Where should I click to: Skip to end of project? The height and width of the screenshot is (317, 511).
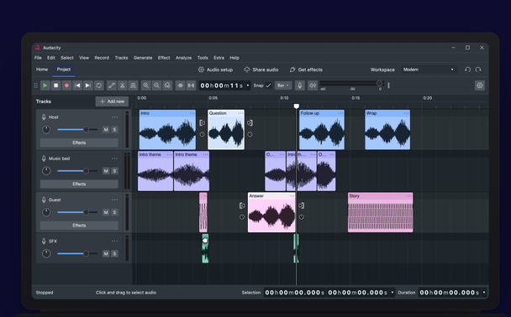[x=88, y=86]
